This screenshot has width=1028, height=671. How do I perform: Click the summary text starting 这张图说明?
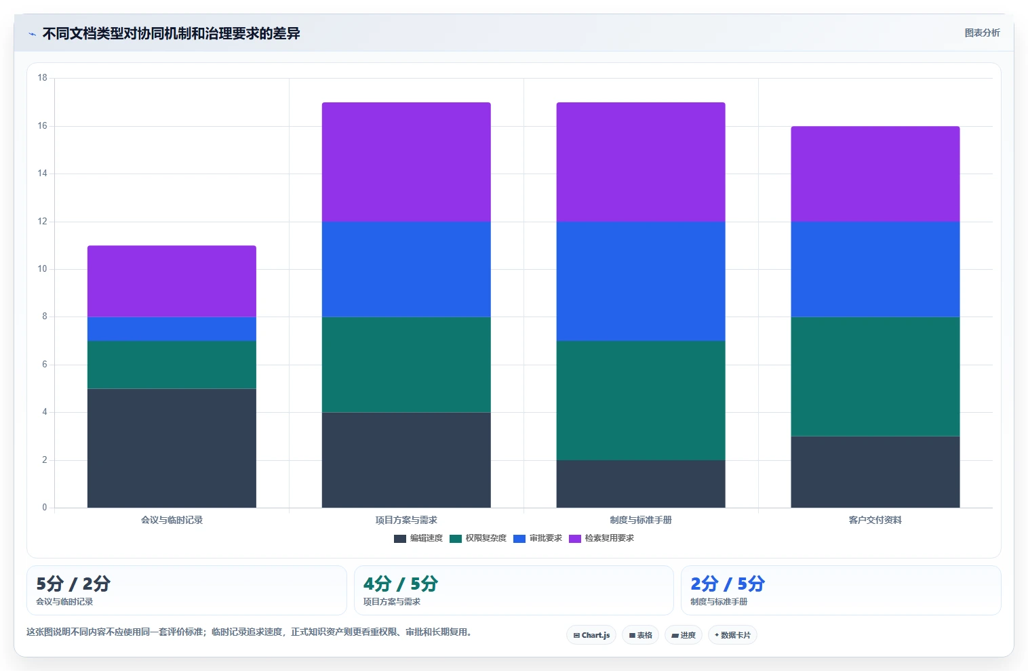(249, 632)
